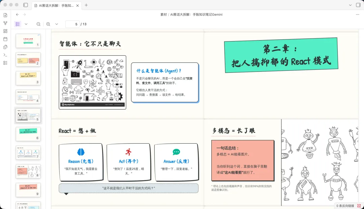The image size is (364, 209).
Task: Click the tech doodle illustration image
Action: [x=92, y=82]
